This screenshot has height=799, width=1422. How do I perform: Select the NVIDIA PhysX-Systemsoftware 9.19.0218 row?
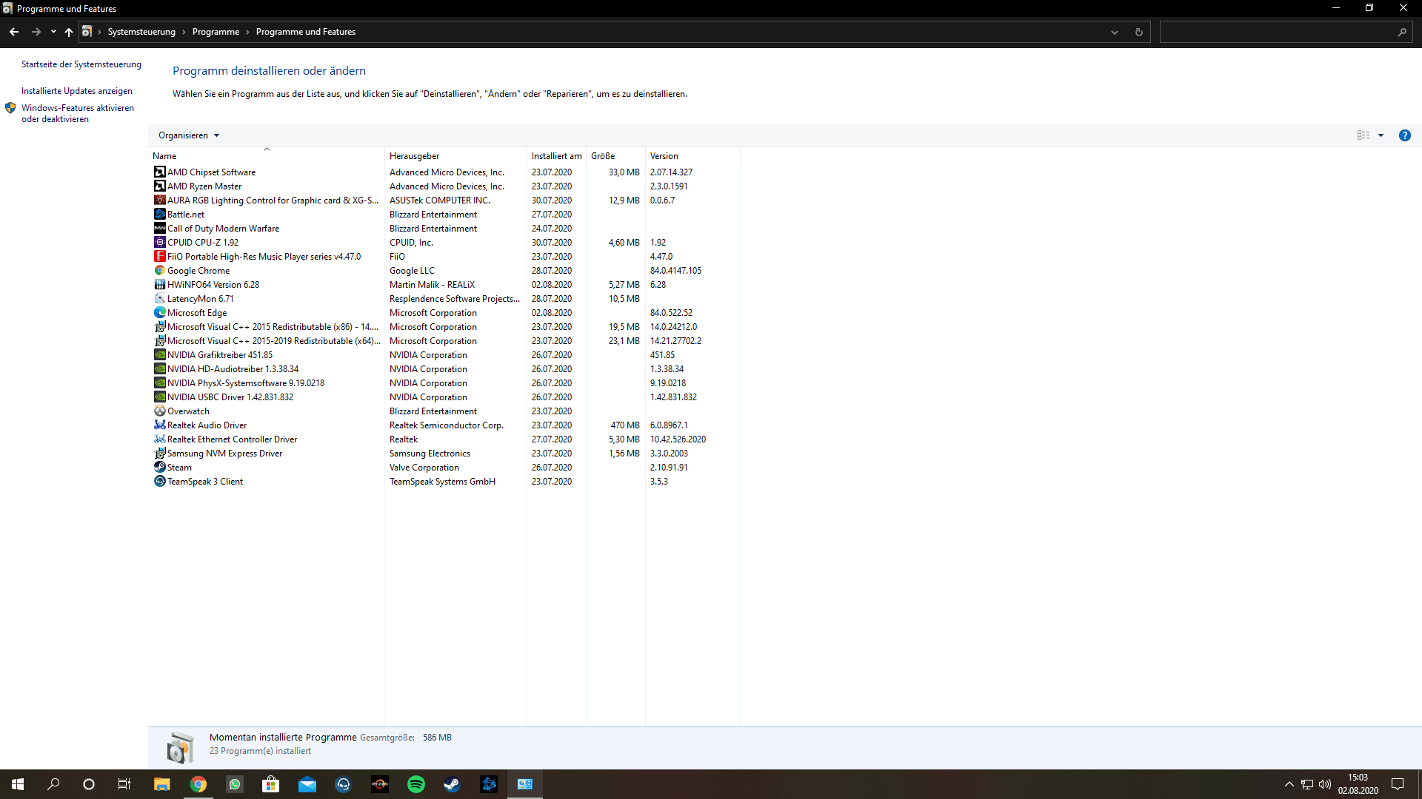click(444, 383)
